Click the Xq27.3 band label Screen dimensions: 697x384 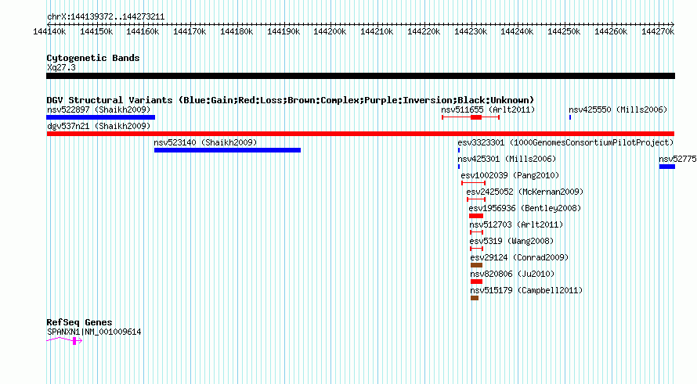pyautogui.click(x=61, y=67)
